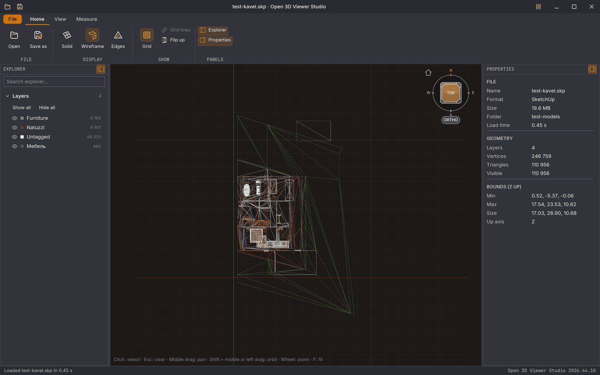Enable the Edges display mode

(118, 40)
